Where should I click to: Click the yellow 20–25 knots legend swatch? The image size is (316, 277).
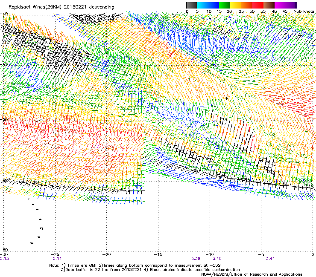click(236, 5)
